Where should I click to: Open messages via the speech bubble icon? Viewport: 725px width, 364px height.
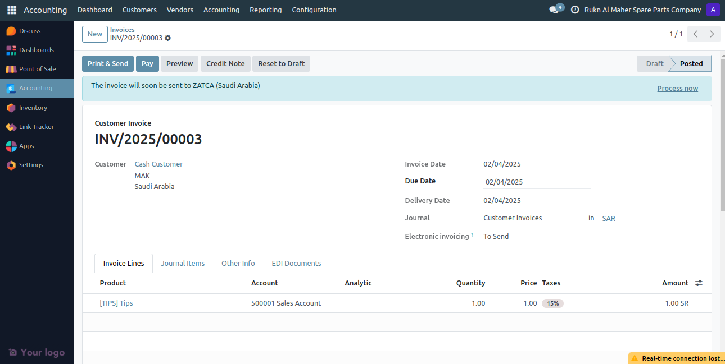coord(552,10)
